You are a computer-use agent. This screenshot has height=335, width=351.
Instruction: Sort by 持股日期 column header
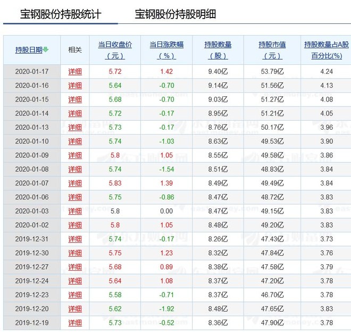coord(29,49)
